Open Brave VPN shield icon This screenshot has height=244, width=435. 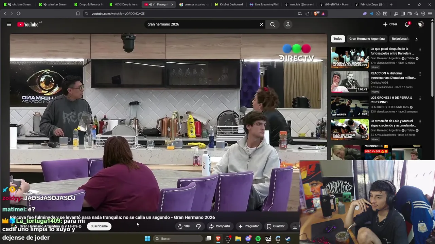pyautogui.click(x=423, y=14)
